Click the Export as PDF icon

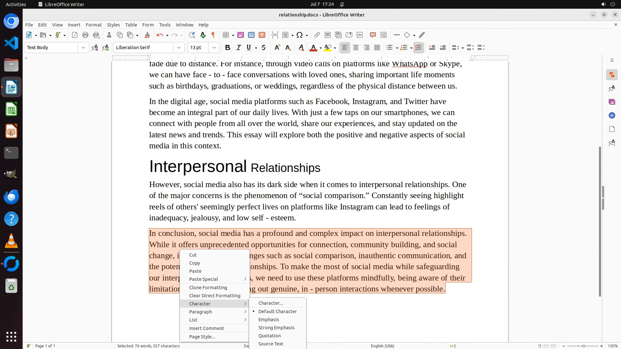tap(75, 35)
